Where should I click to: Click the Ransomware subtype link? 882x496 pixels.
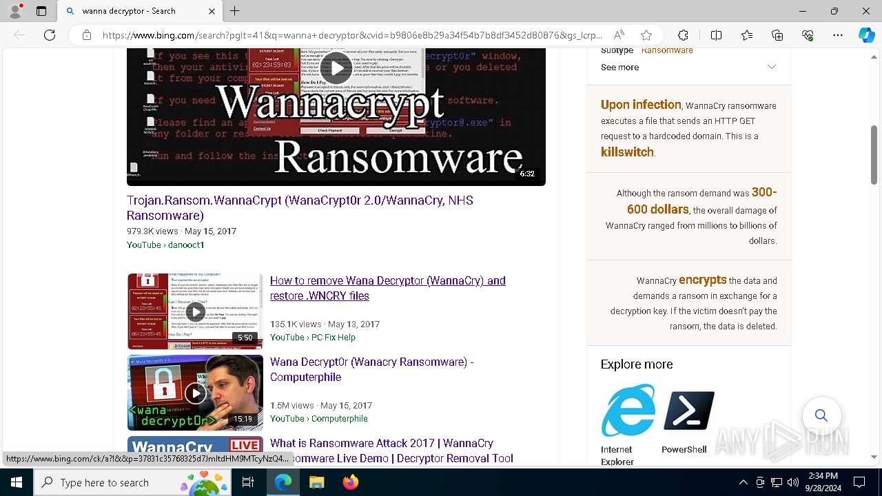click(x=667, y=50)
